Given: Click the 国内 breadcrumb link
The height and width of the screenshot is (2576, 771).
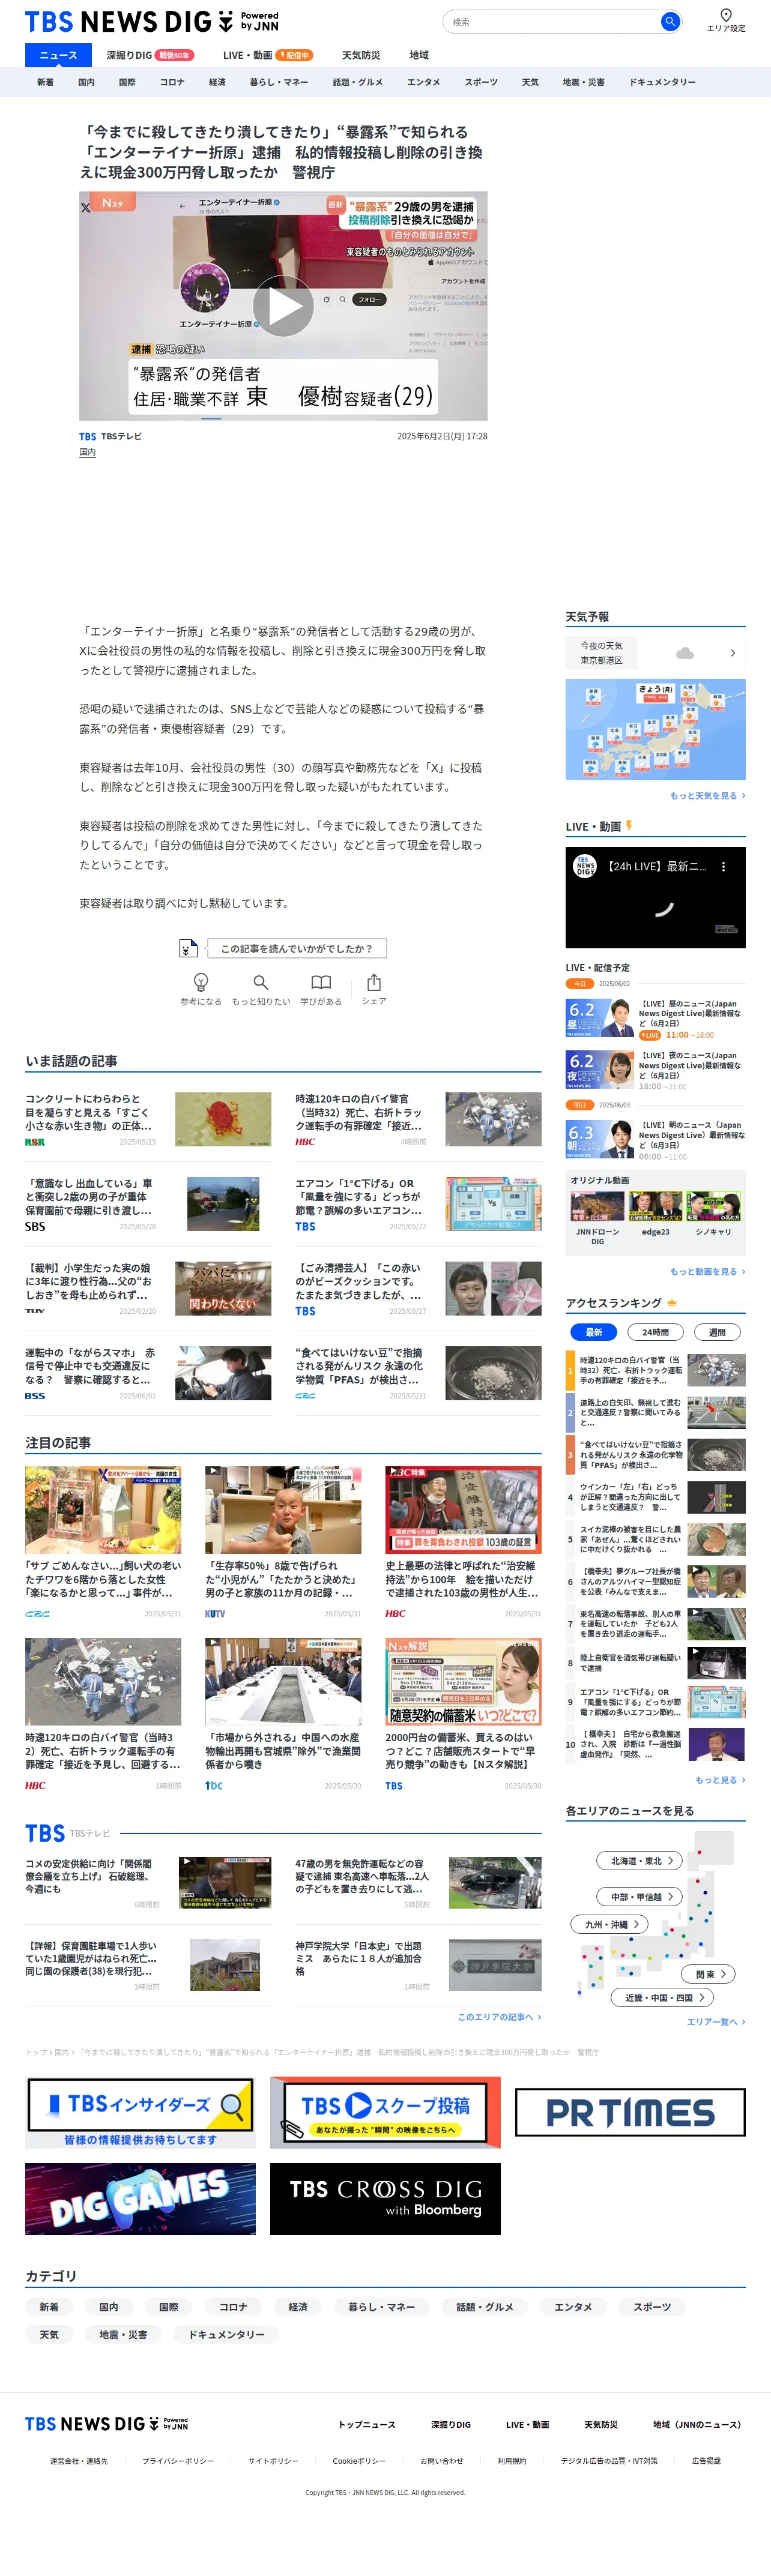Looking at the screenshot, I should click(x=61, y=2052).
